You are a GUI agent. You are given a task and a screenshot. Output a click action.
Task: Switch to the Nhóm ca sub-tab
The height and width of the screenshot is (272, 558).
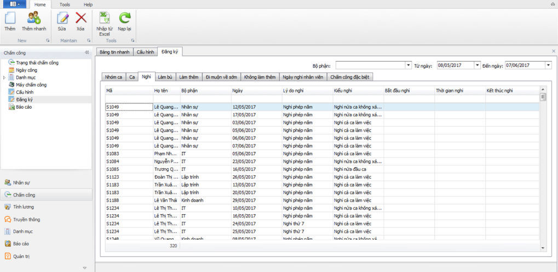point(114,77)
